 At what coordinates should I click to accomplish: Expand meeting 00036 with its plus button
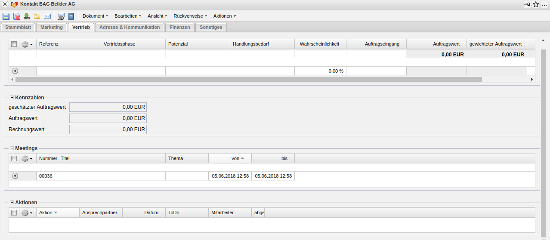[x=15, y=176]
